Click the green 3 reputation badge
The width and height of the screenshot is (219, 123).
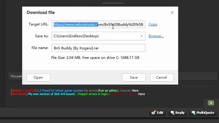coord(211,103)
